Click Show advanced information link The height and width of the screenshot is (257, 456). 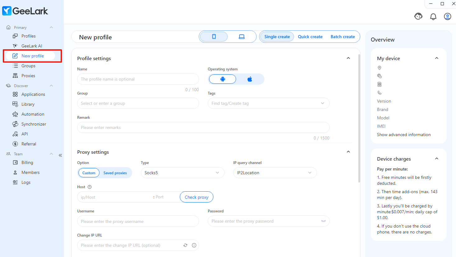[x=404, y=135]
